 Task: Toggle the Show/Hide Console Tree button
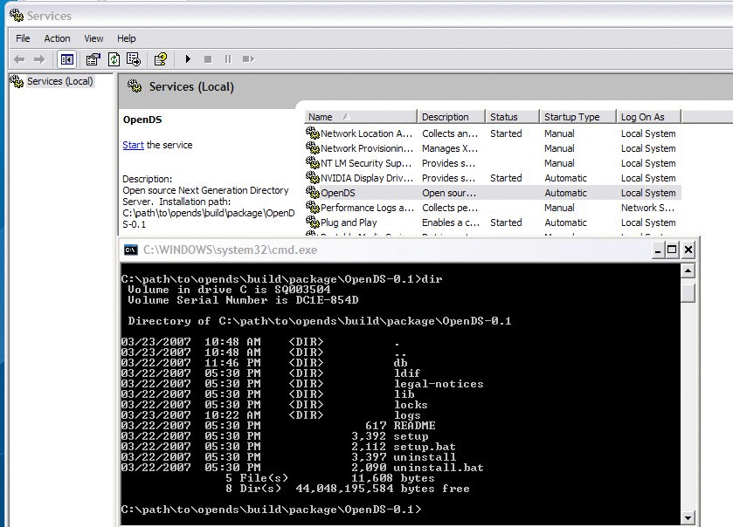pyautogui.click(x=67, y=59)
